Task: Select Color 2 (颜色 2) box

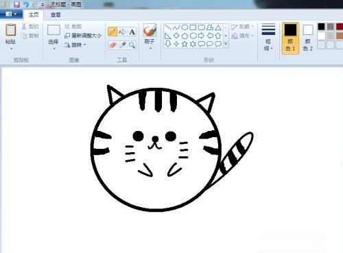Action: [x=308, y=38]
